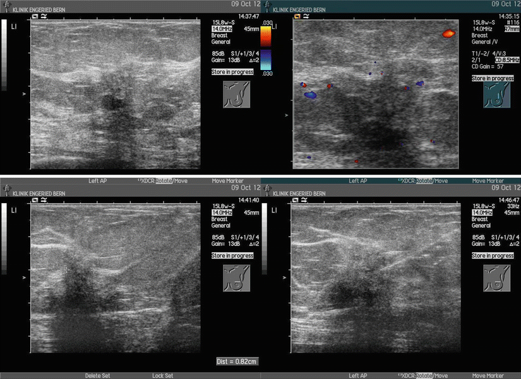Toggle the highlighted 14.0MHz frequency in bottom-right panel

(484, 213)
